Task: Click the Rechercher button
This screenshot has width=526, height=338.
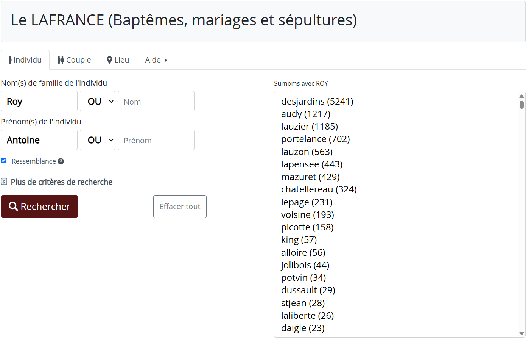Action: click(40, 207)
